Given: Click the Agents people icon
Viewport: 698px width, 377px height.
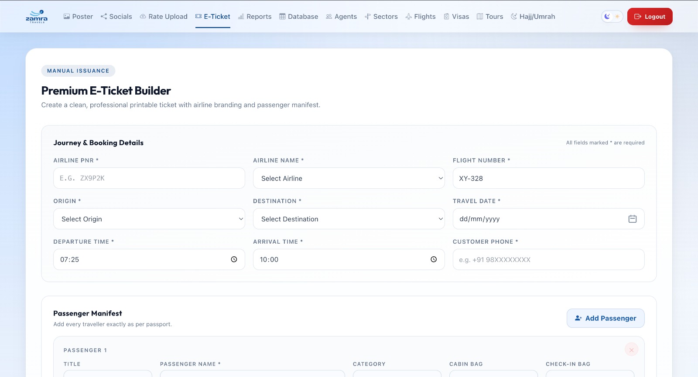Looking at the screenshot, I should (329, 17).
